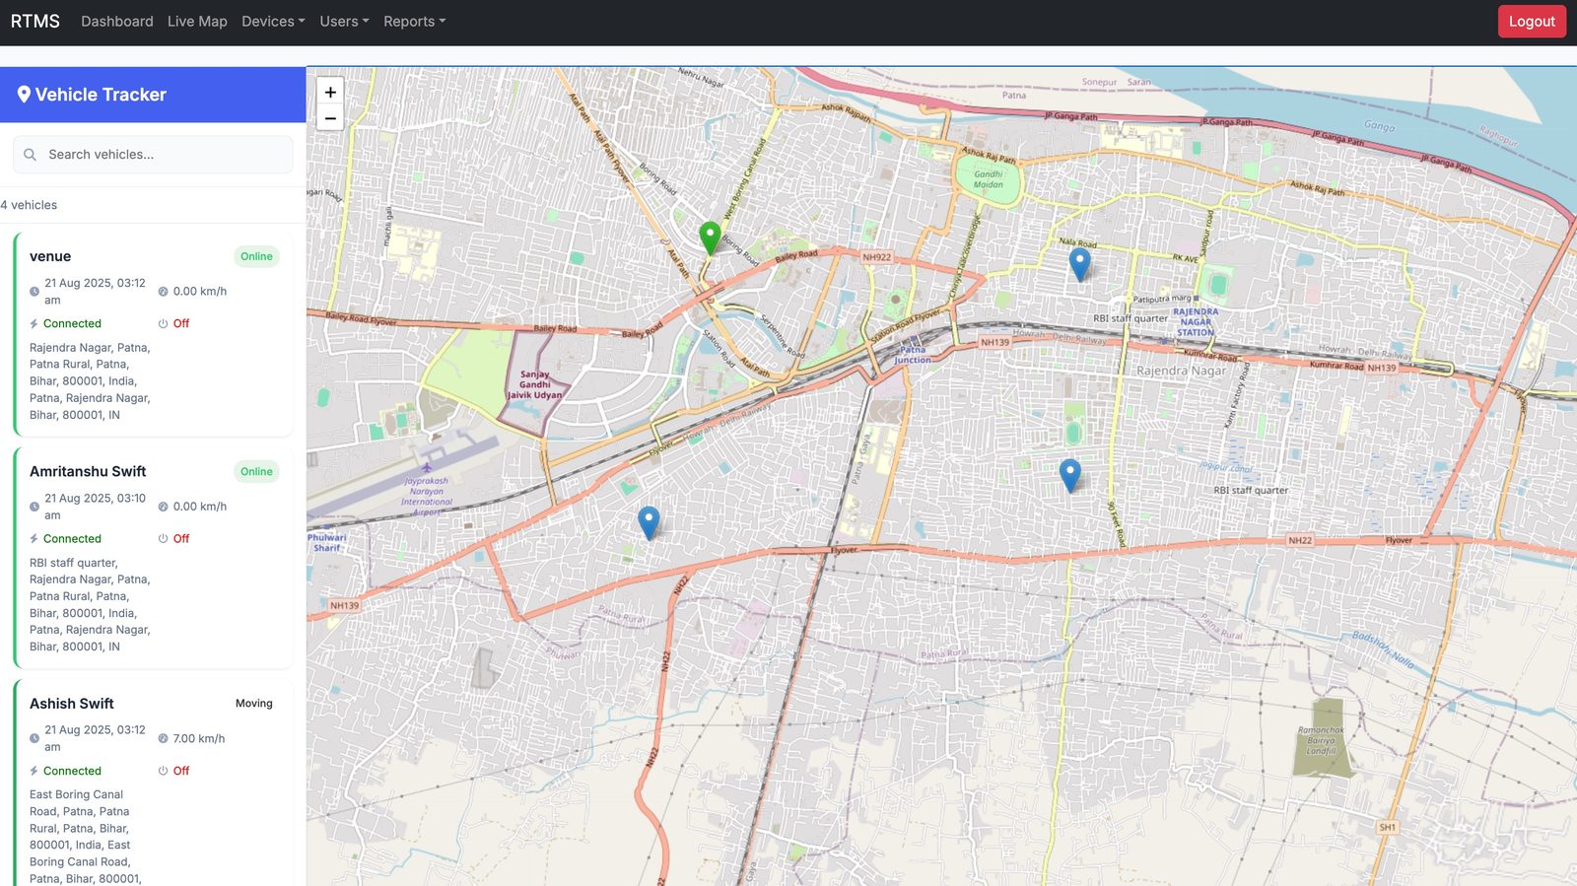Image resolution: width=1577 pixels, height=886 pixels.
Task: Expand the Reports dropdown
Action: [x=414, y=22]
